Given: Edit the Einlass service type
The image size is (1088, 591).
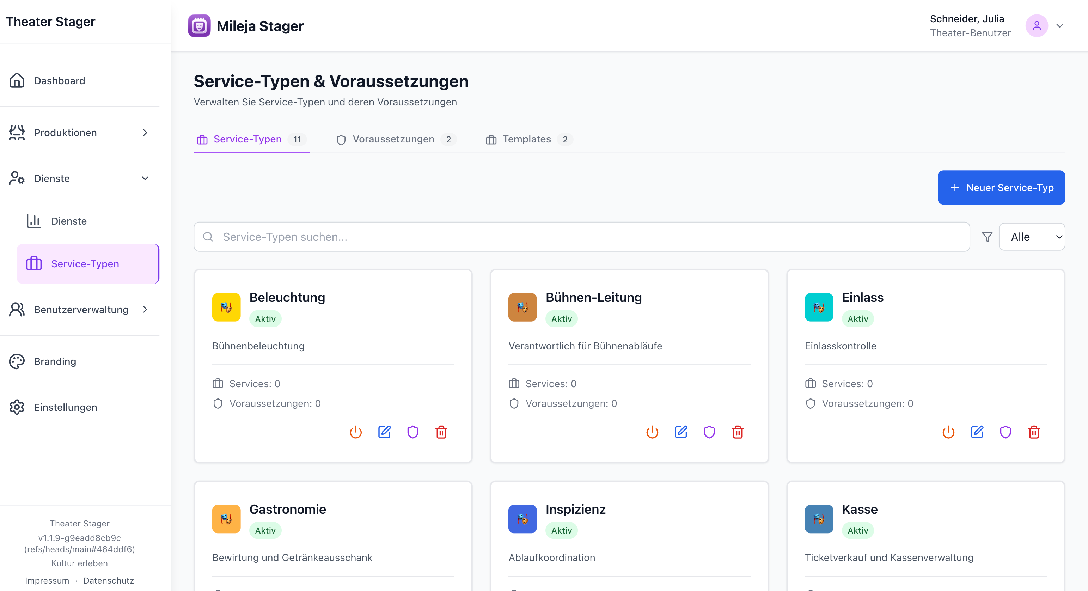Looking at the screenshot, I should [x=977, y=432].
